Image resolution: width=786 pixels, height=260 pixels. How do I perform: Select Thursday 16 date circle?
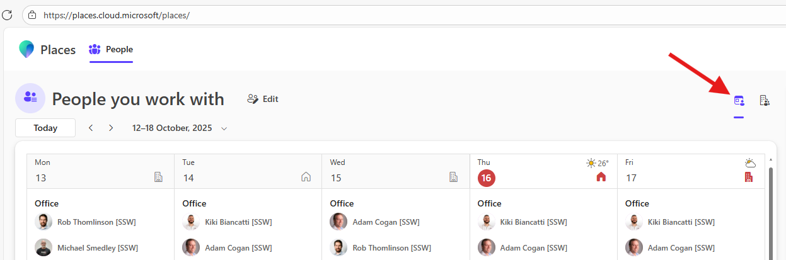(x=487, y=178)
